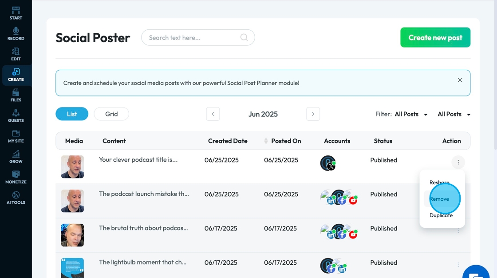Select Remove from the action menu
Viewport: 497px width, 278px height.
pyautogui.click(x=439, y=199)
